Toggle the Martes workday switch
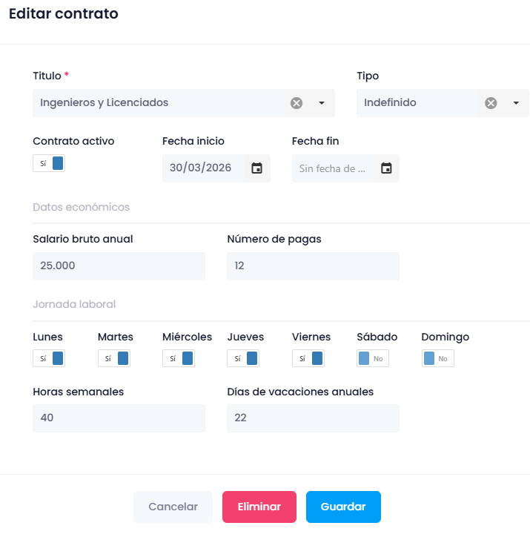The image size is (530, 537). (x=114, y=358)
